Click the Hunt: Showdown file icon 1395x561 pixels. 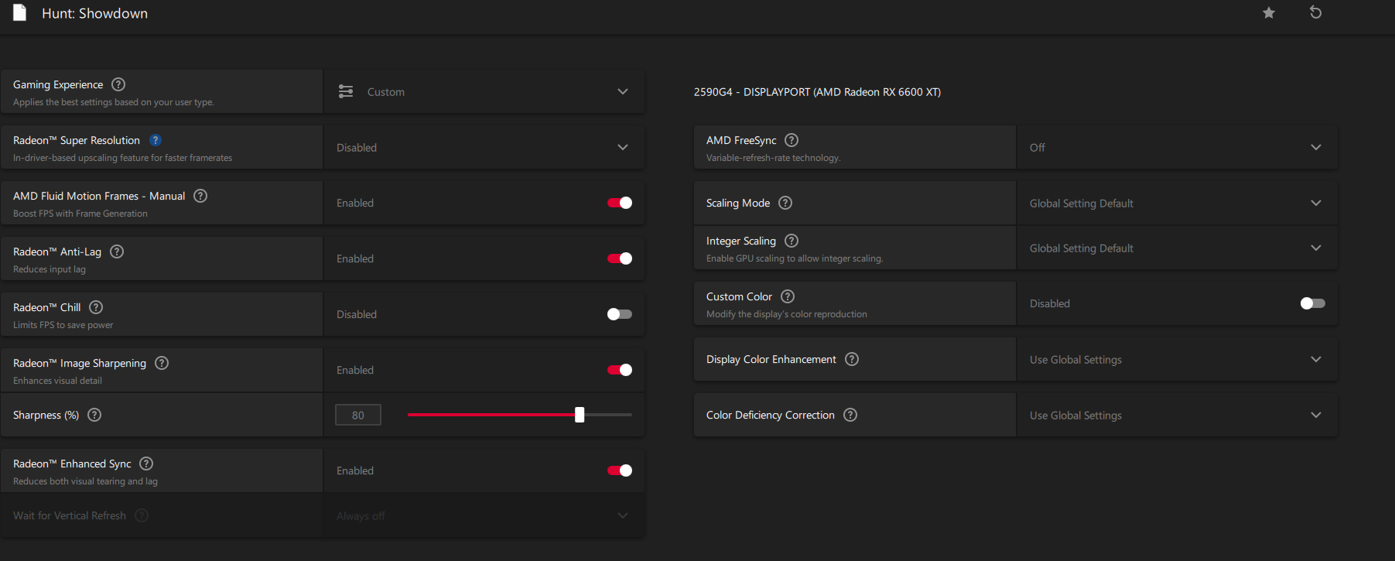tap(20, 12)
